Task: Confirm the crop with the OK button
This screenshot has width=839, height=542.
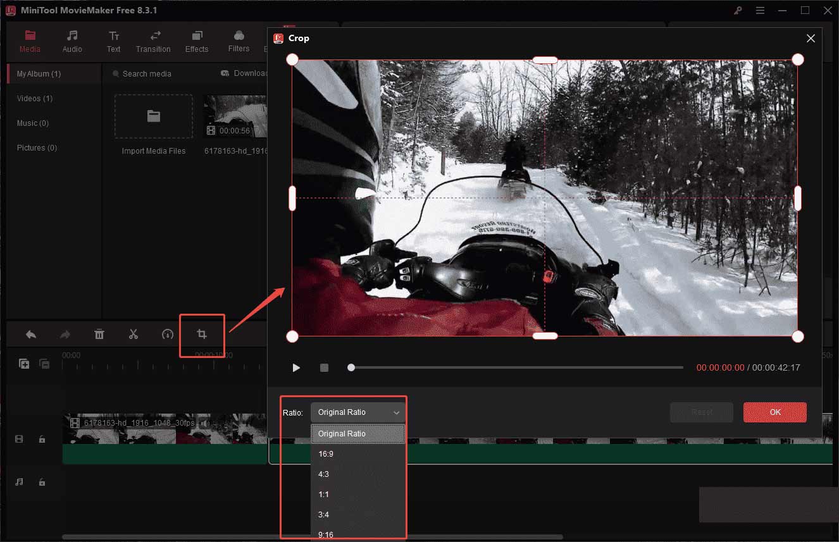Action: tap(774, 412)
